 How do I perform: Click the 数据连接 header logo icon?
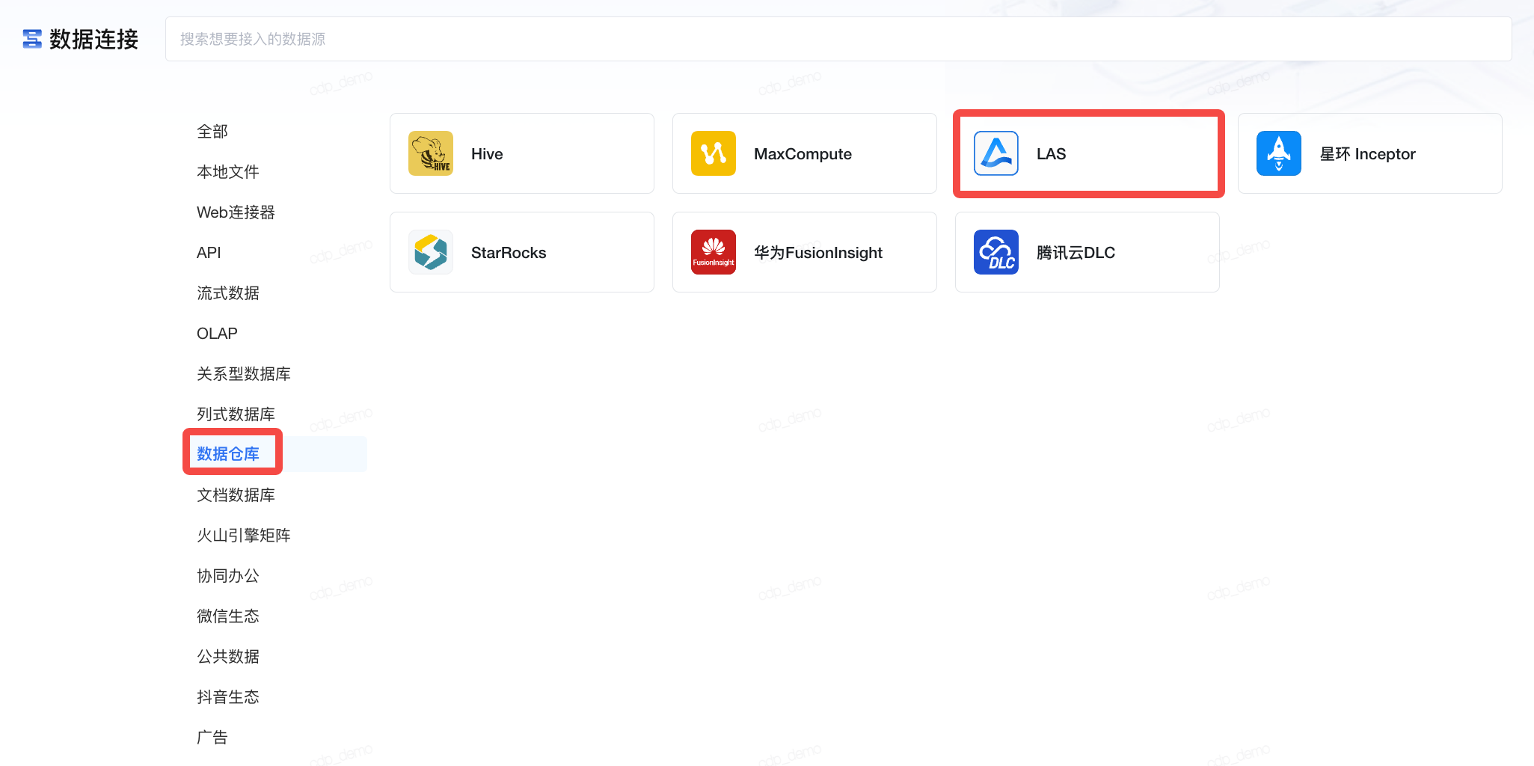32,39
